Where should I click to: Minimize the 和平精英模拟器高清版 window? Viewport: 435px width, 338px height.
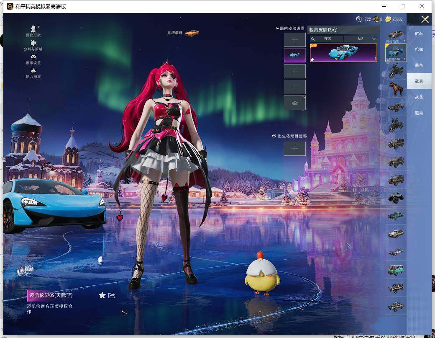pyautogui.click(x=384, y=6)
